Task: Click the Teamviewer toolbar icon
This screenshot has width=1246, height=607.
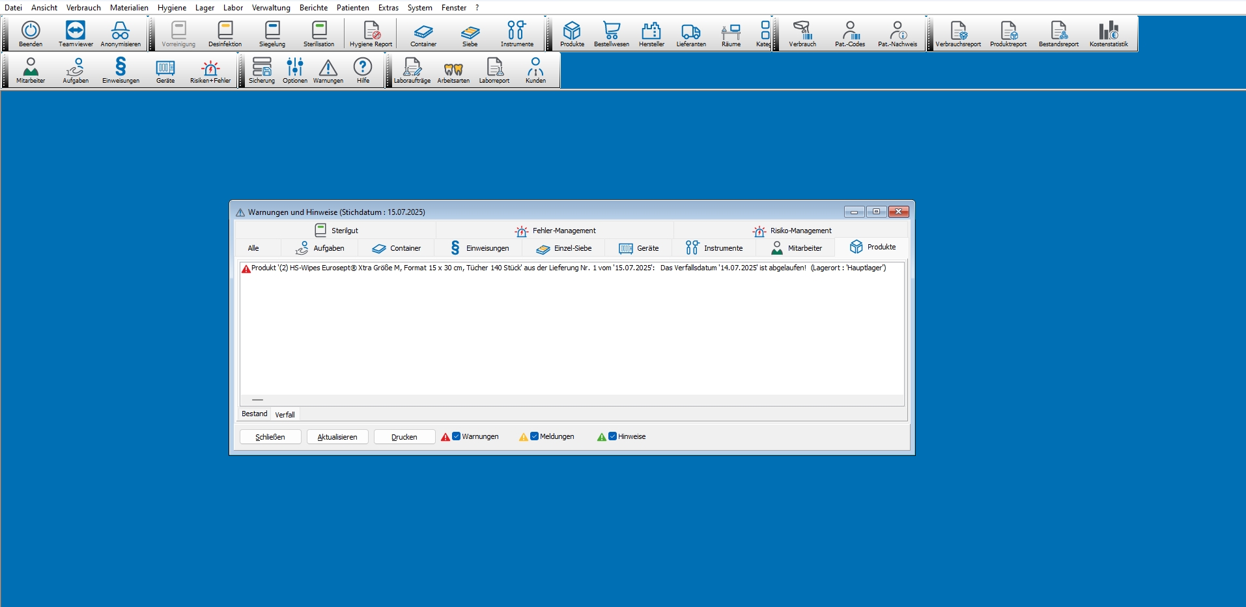Action: pos(76,34)
